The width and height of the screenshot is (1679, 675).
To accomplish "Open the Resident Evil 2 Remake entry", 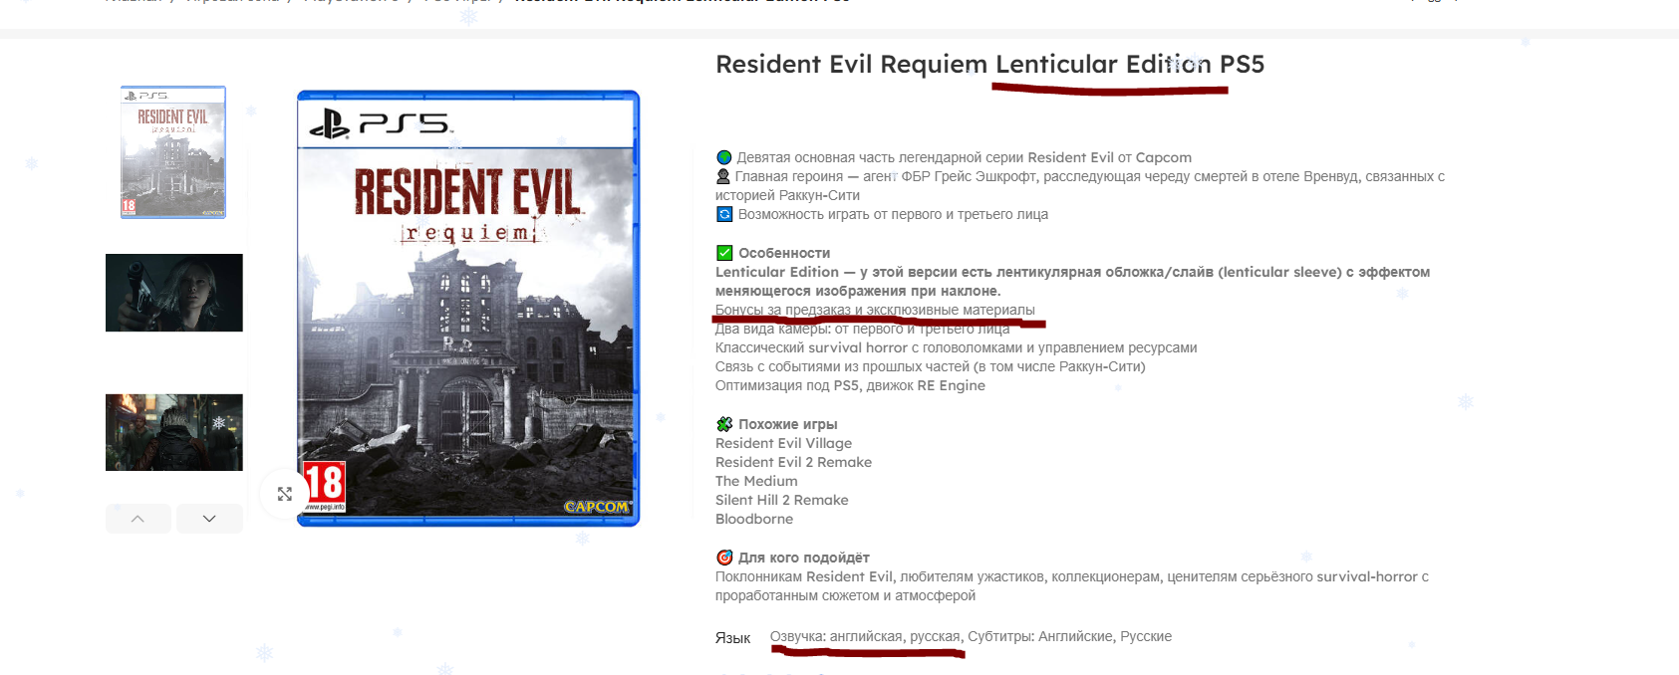I will pos(793,462).
